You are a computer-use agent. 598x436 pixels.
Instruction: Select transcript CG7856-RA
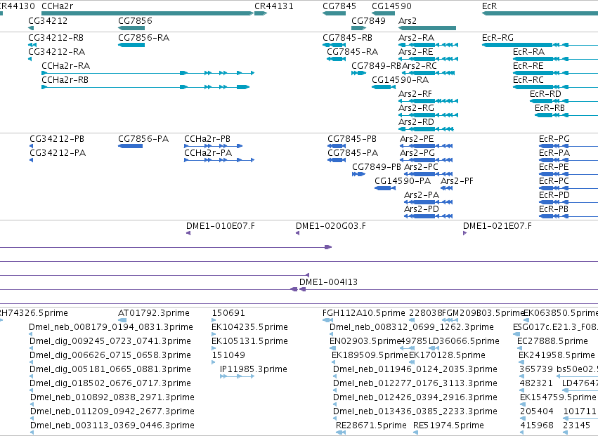tap(131, 45)
